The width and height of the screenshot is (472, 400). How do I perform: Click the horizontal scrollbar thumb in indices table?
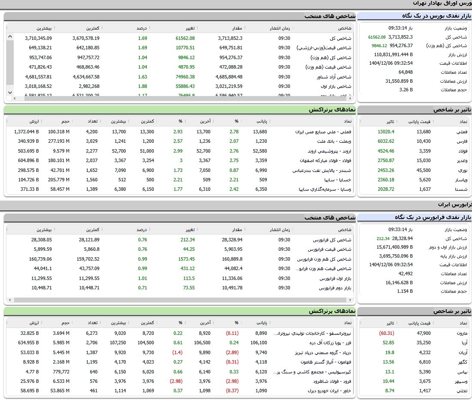click(x=172, y=98)
